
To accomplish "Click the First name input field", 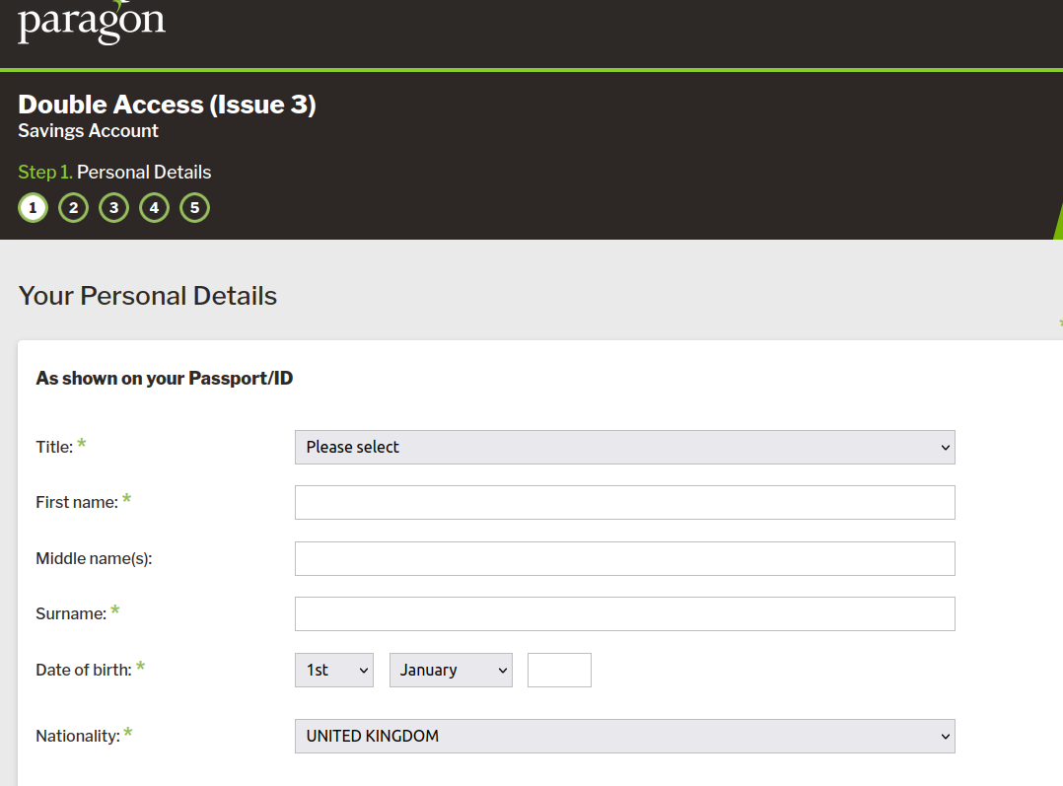I will click(624, 502).
